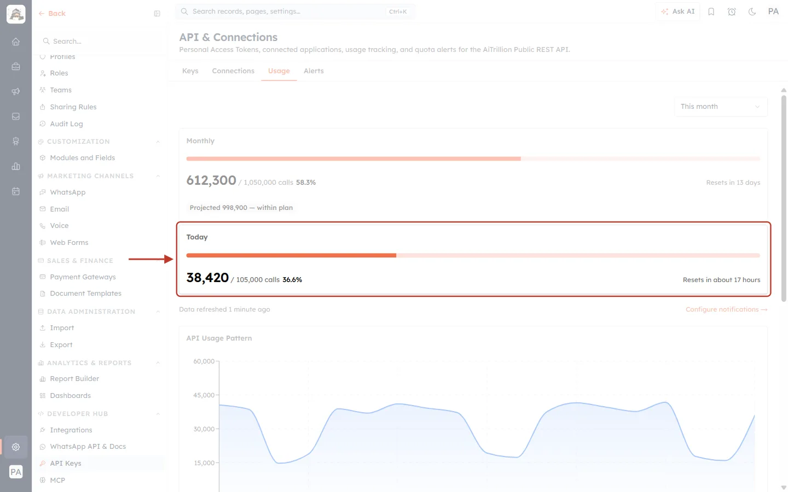Click the PA profile avatar in top bar
The height and width of the screenshot is (492, 788).
coord(773,11)
